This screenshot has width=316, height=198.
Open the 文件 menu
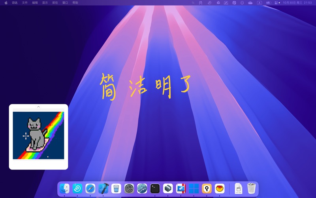[25, 3]
